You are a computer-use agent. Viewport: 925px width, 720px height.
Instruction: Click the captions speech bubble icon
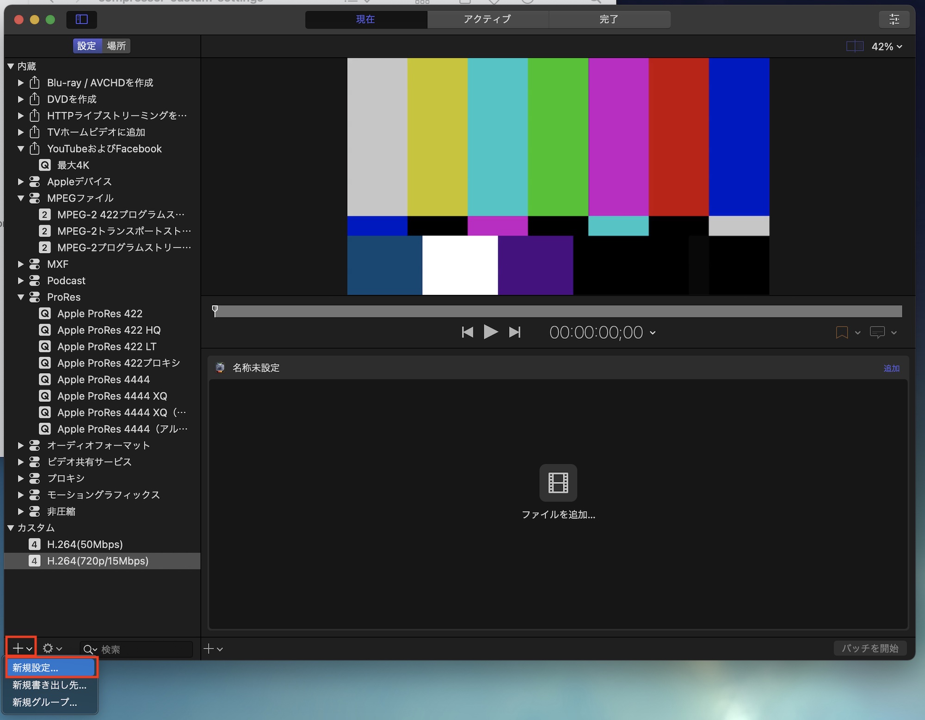877,332
